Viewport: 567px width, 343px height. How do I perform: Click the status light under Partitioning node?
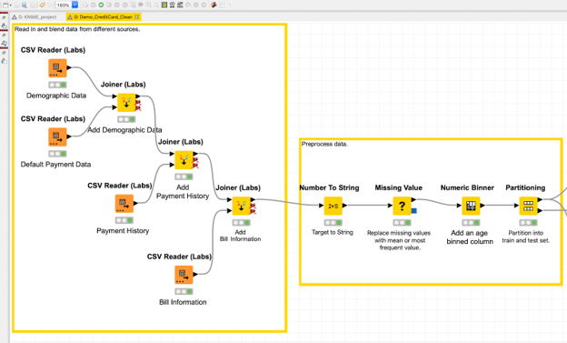[x=528, y=222]
